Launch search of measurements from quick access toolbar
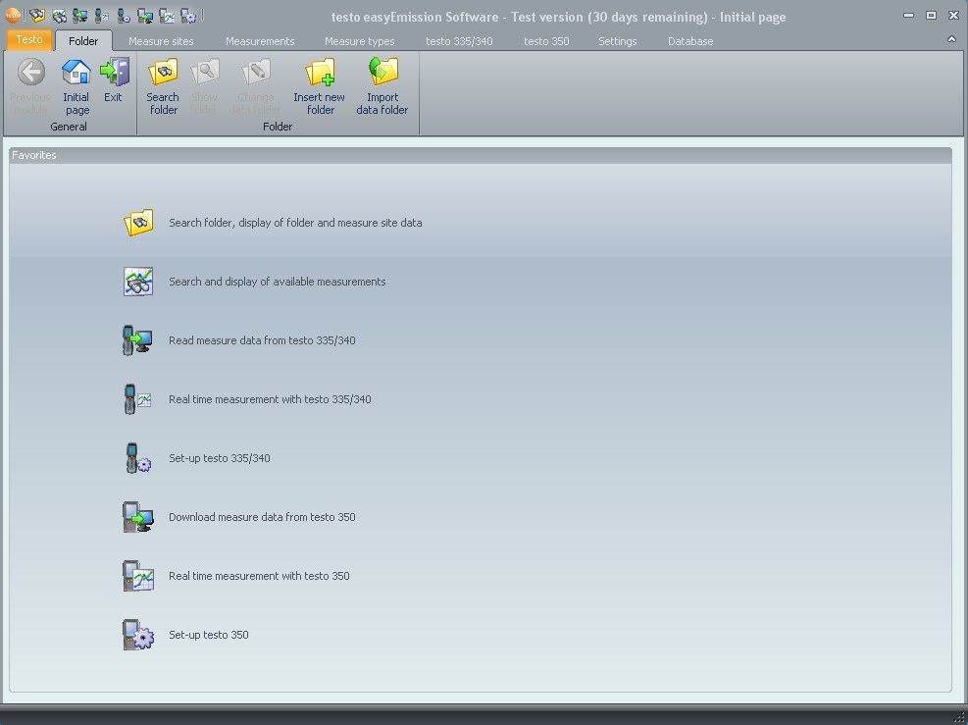 [x=60, y=15]
